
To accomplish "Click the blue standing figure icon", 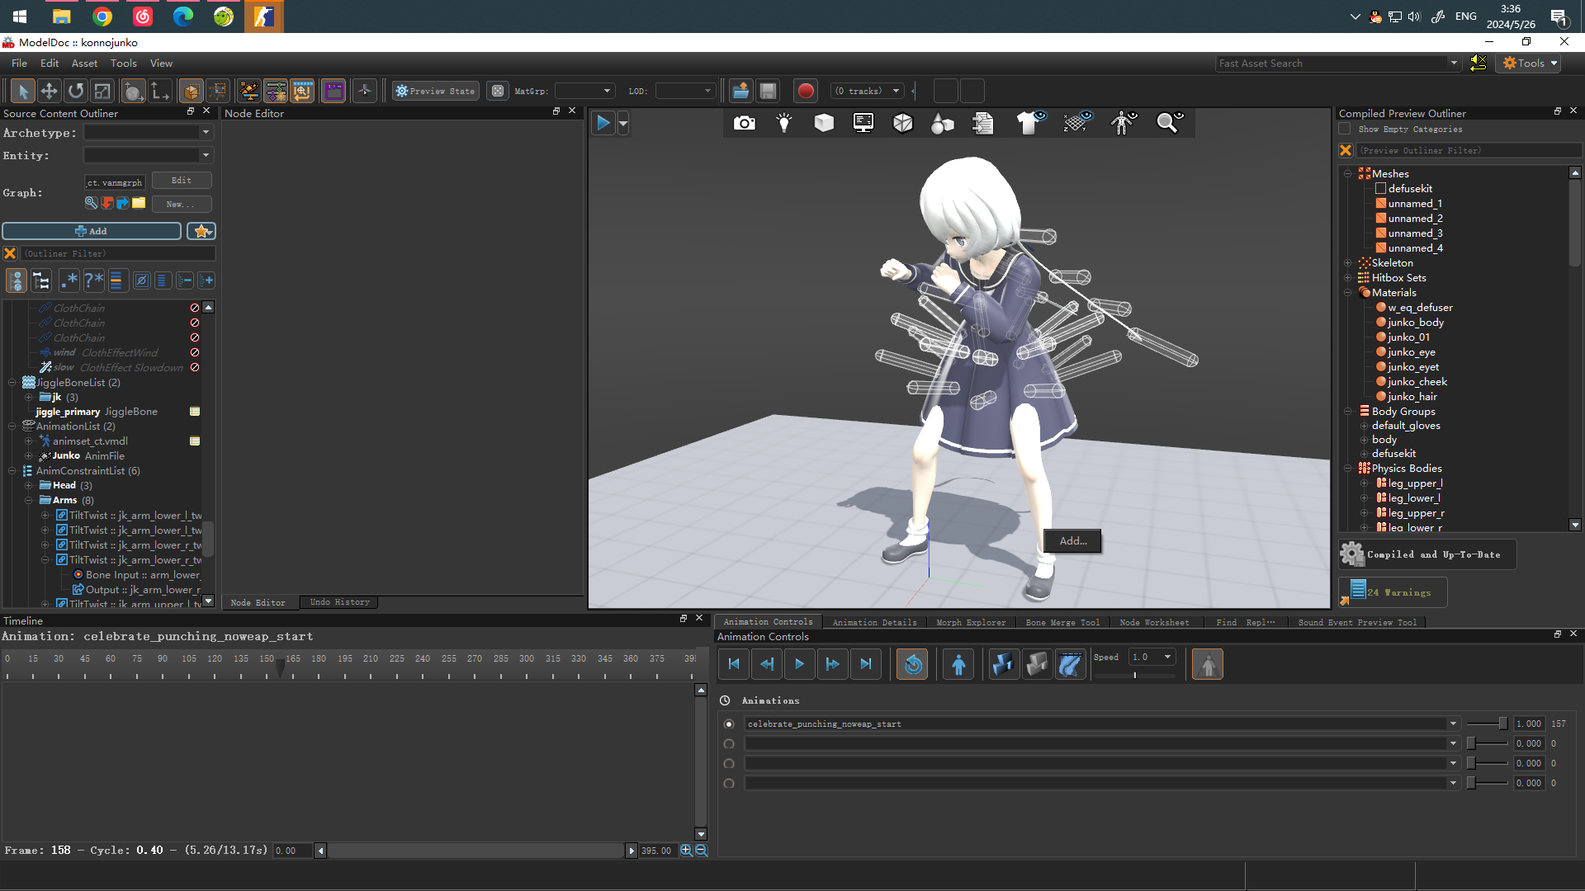I will [x=958, y=664].
